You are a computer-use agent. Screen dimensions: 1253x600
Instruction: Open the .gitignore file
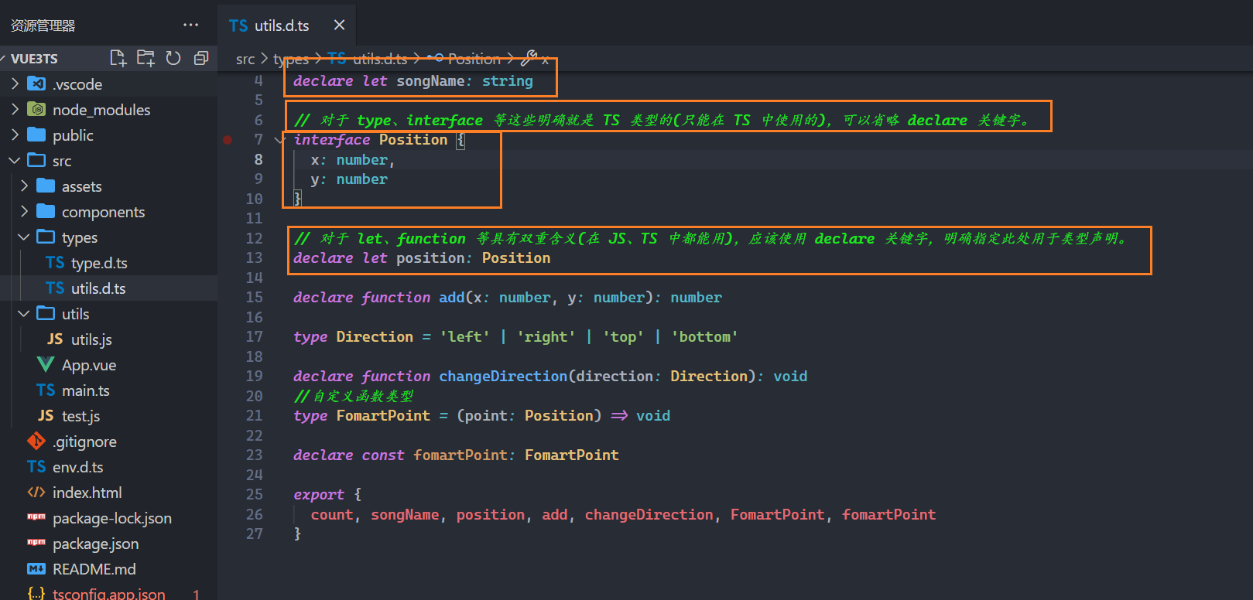tap(84, 441)
